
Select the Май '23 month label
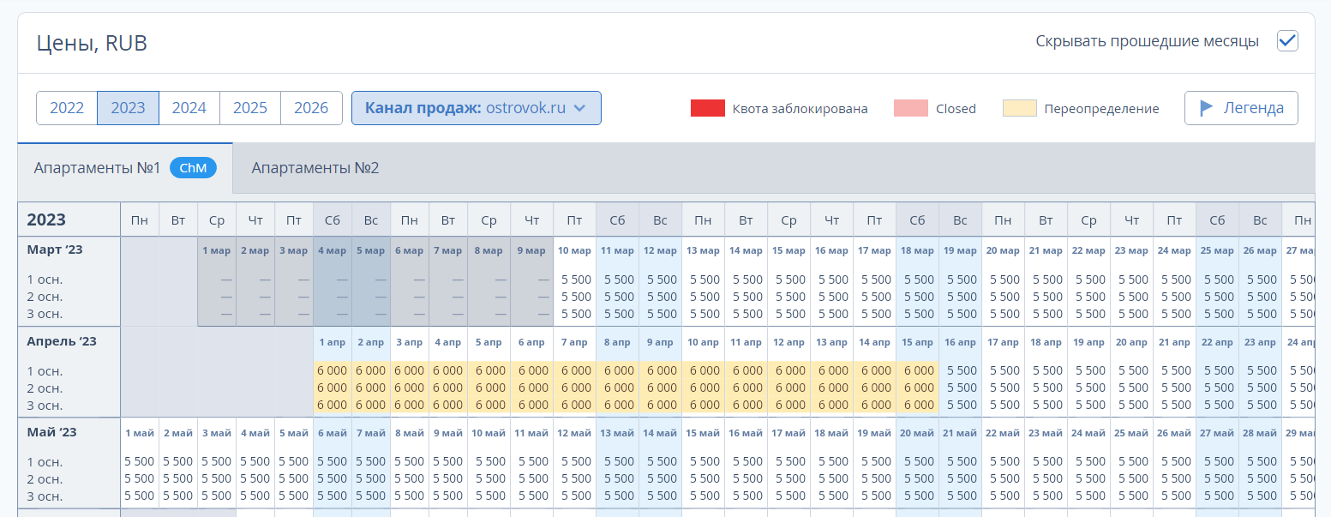point(52,431)
